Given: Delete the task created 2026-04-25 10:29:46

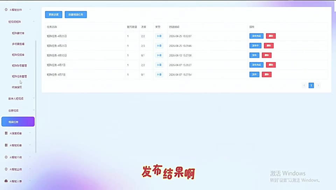Looking at the screenshot, I should pos(269,45).
